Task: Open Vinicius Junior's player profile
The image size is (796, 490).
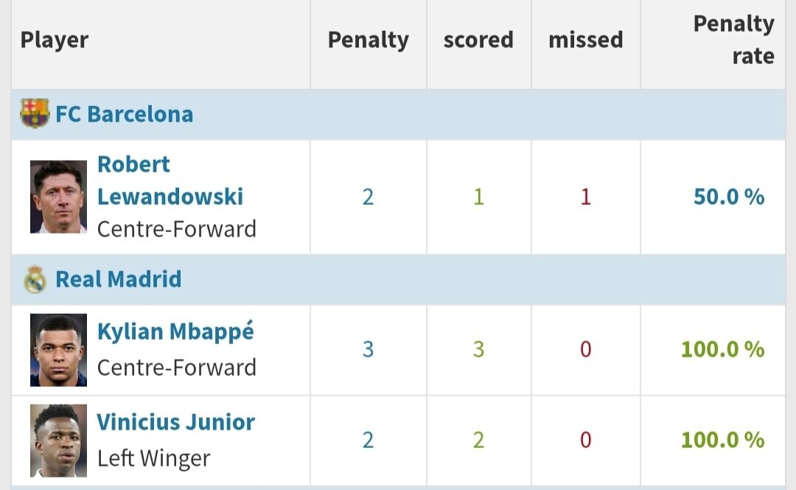Action: [175, 422]
